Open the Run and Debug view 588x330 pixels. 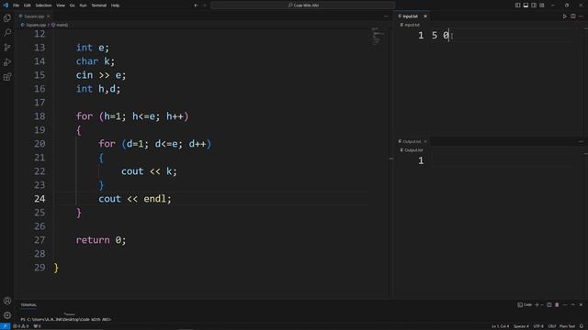tap(7, 62)
